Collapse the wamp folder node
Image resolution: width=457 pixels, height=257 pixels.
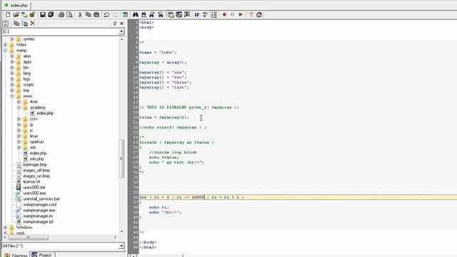point(5,51)
